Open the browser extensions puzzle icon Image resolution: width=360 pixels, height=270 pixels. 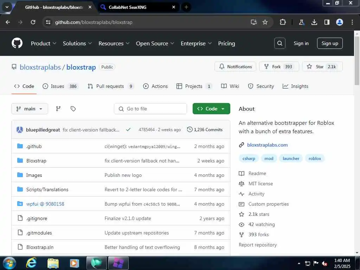(x=283, y=22)
